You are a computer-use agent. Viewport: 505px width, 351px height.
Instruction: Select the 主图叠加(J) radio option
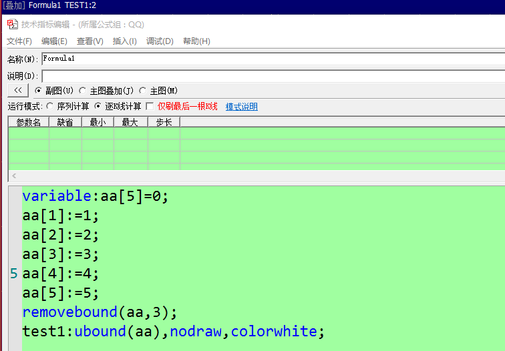coord(83,91)
